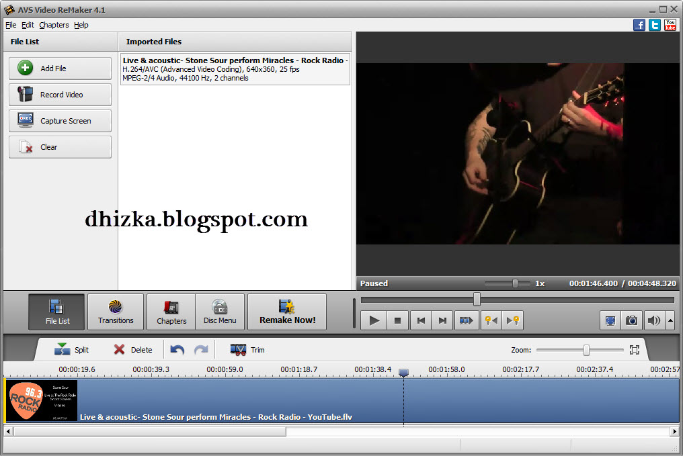Click the Record Video button
683x456 pixels.
60,95
